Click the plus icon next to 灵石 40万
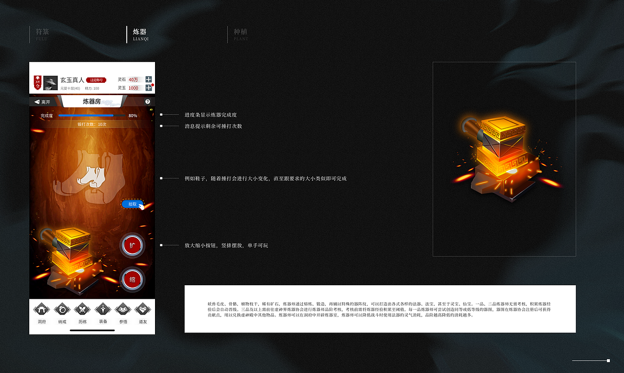Viewport: 624px width, 373px height. click(x=148, y=79)
